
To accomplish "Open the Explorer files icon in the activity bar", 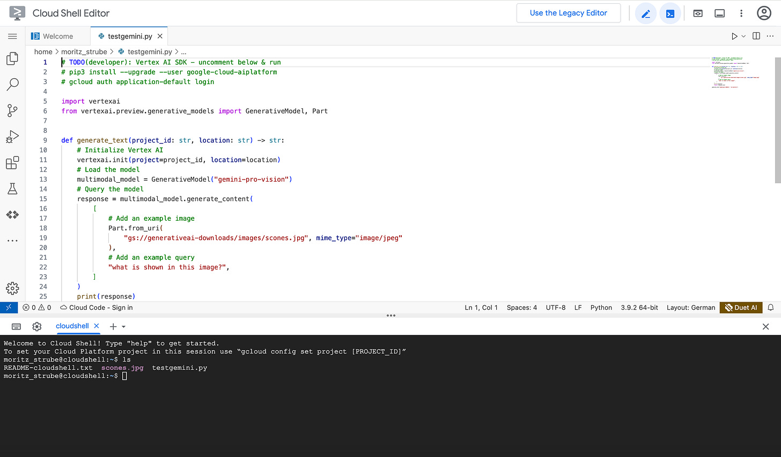I will (12, 58).
